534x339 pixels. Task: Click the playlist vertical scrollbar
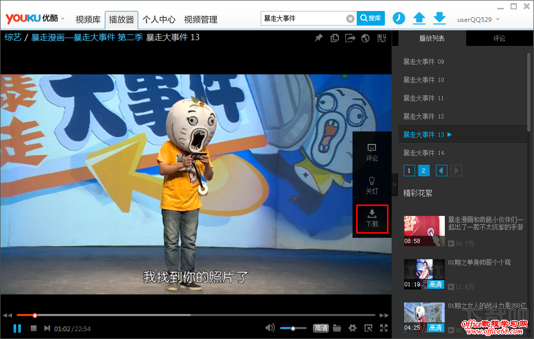coord(529,92)
